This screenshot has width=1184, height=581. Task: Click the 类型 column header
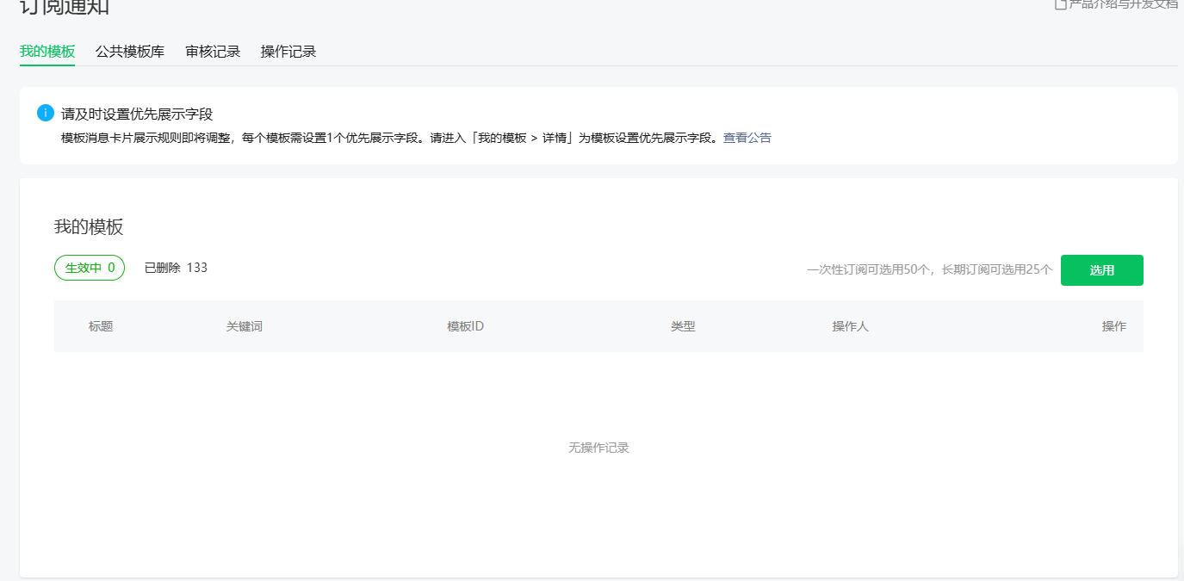(683, 326)
